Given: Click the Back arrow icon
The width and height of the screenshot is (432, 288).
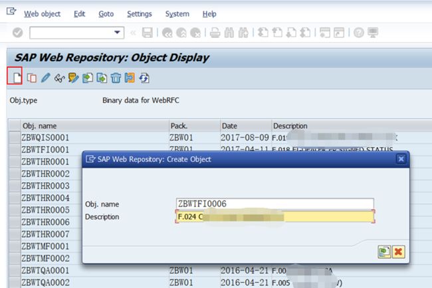Looking at the screenshot, I should [x=167, y=33].
